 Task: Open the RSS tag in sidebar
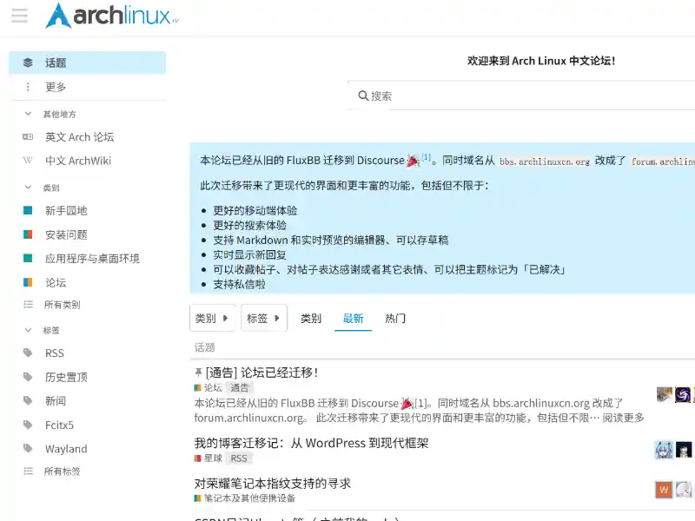tap(55, 353)
